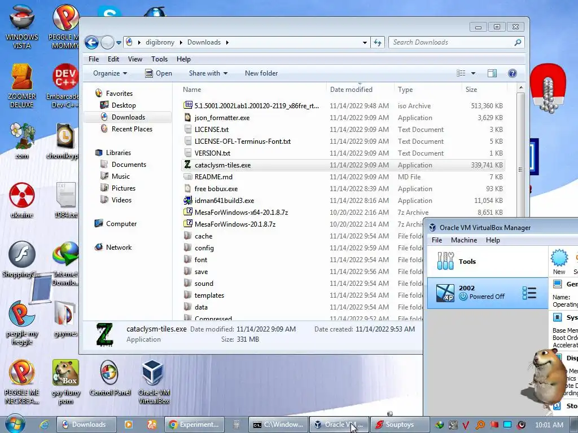Open ZOOMER DELUXE desktop icon
578x433 pixels.
point(22,86)
